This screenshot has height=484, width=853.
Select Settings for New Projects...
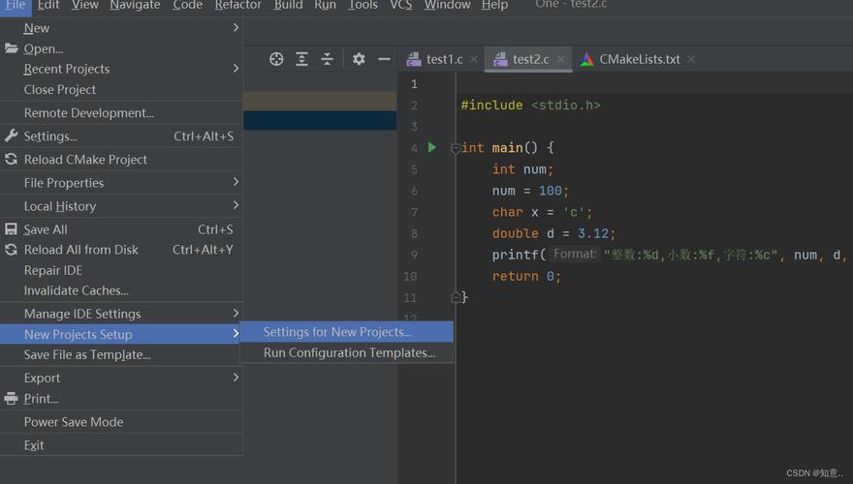click(346, 332)
